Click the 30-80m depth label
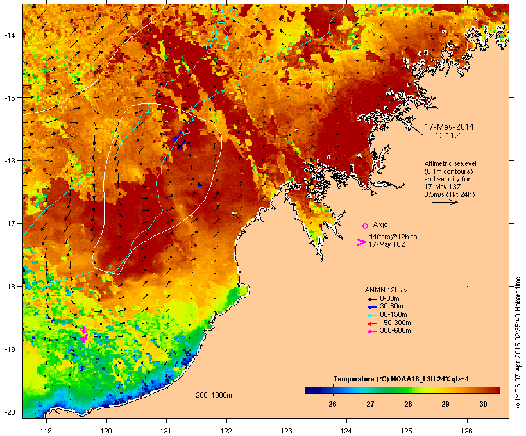526x436 pixels. point(391,306)
